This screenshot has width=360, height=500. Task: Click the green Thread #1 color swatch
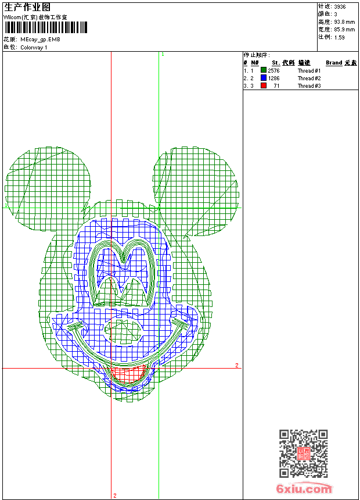(264, 70)
